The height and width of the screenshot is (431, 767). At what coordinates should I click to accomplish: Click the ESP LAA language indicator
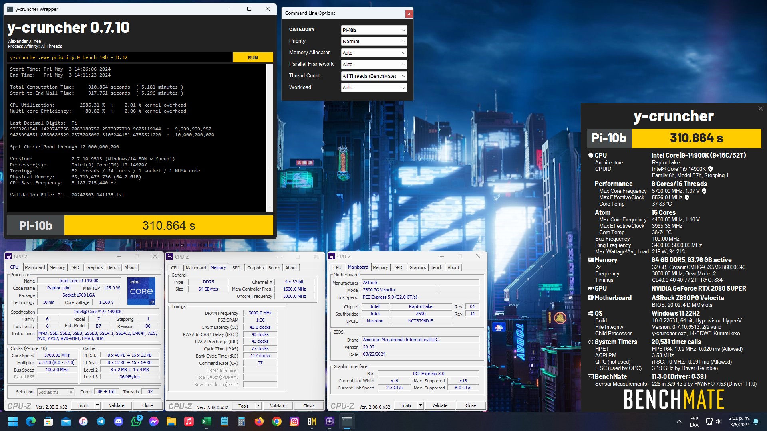(694, 421)
